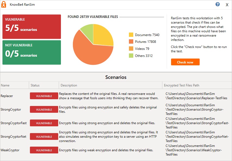Select the yellow Documents color swatch
The image size is (232, 161).
(x=131, y=35)
